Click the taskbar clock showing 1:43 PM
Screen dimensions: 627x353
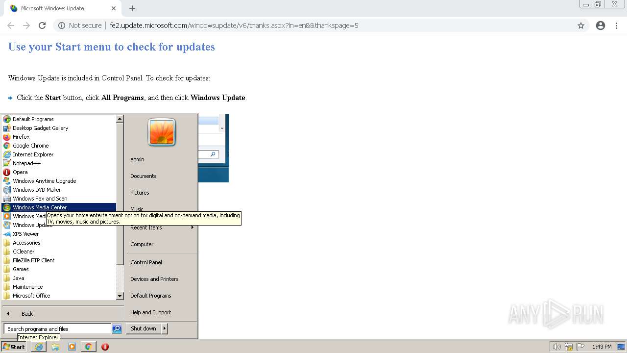click(602, 347)
